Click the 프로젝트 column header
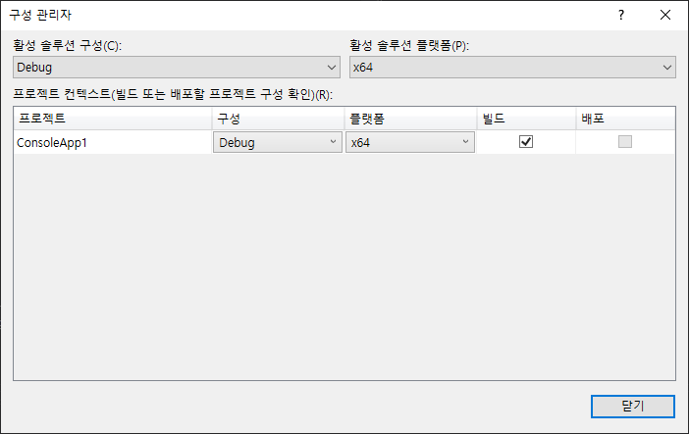Screen dimensions: 689x434 tap(113, 119)
